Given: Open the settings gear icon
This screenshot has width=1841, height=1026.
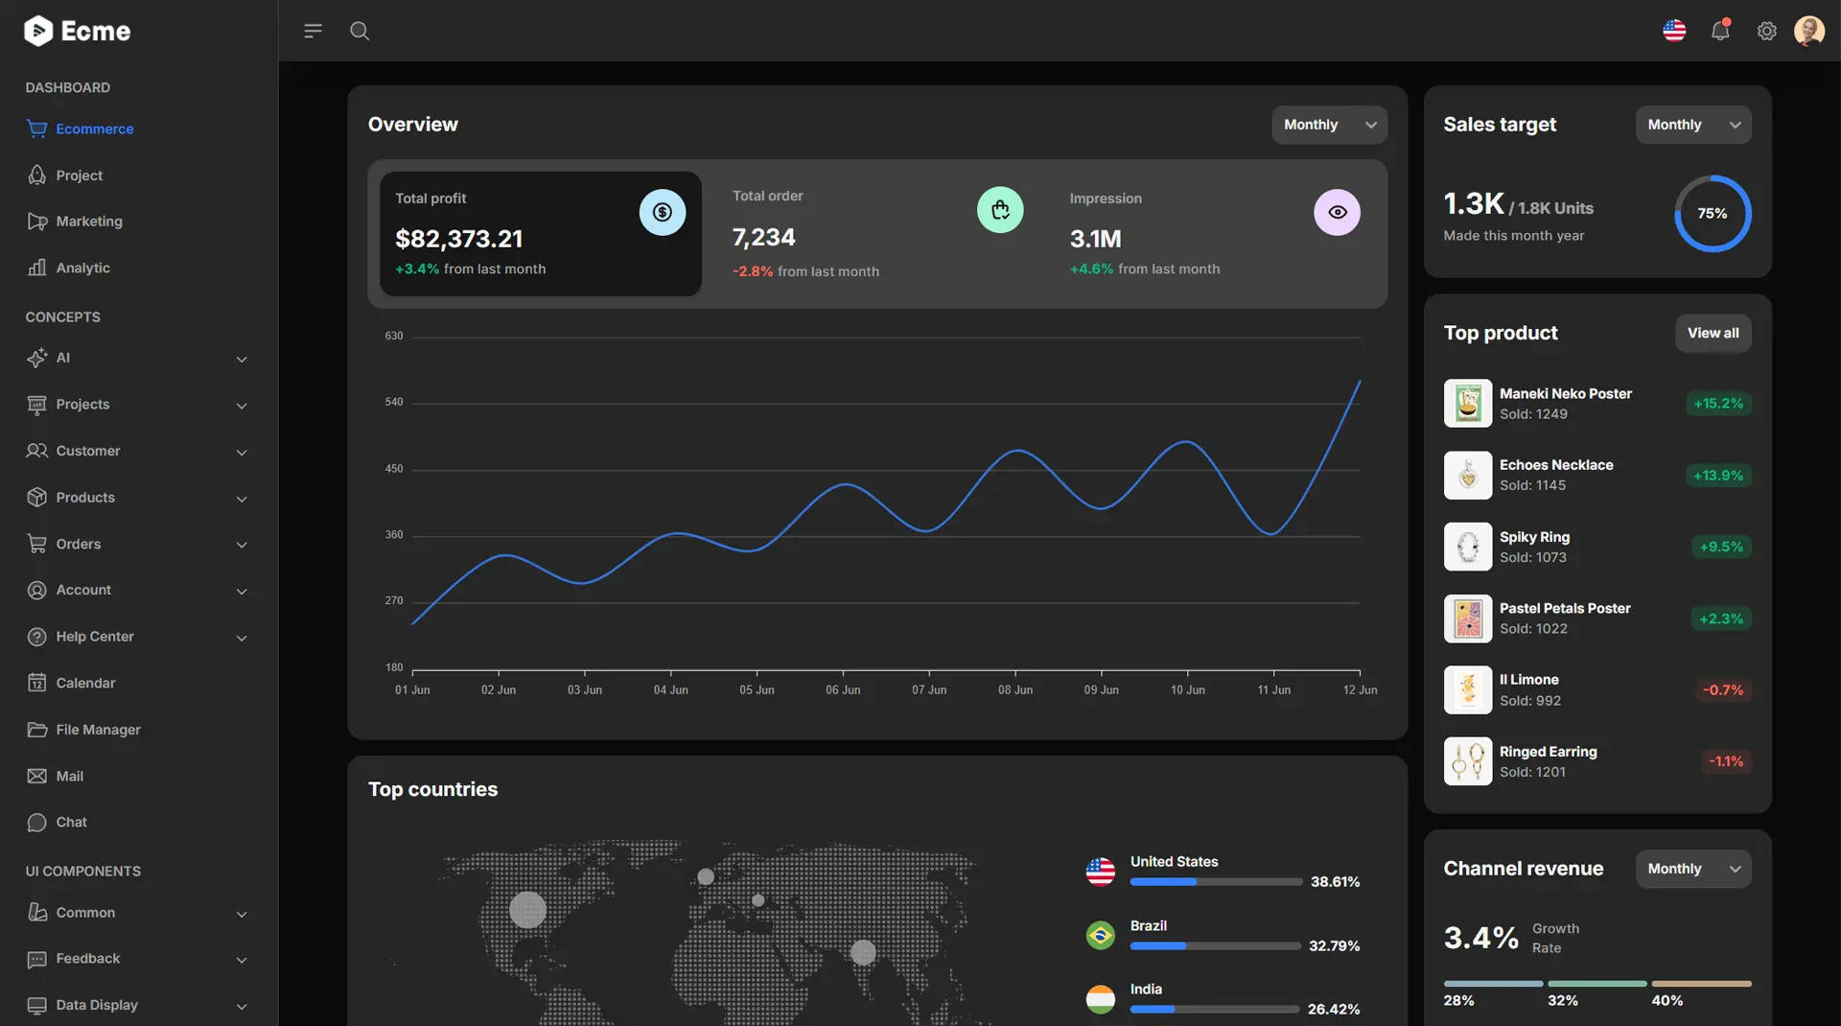Looking at the screenshot, I should [1766, 31].
